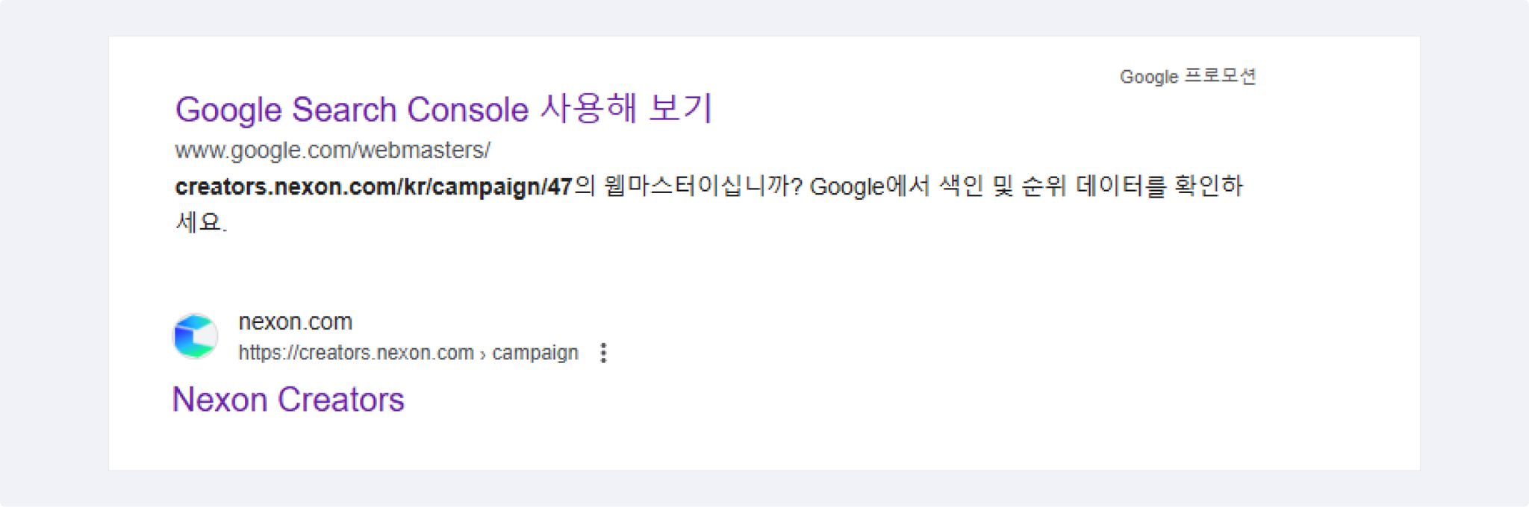
Task: Click the word Google in the promo title
Action: (228, 110)
